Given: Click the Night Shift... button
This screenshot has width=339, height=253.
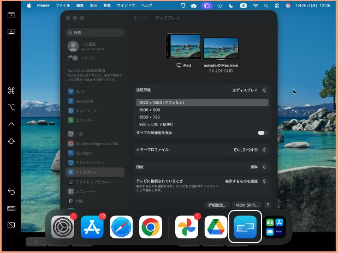Looking at the screenshot, I should pos(246,205).
